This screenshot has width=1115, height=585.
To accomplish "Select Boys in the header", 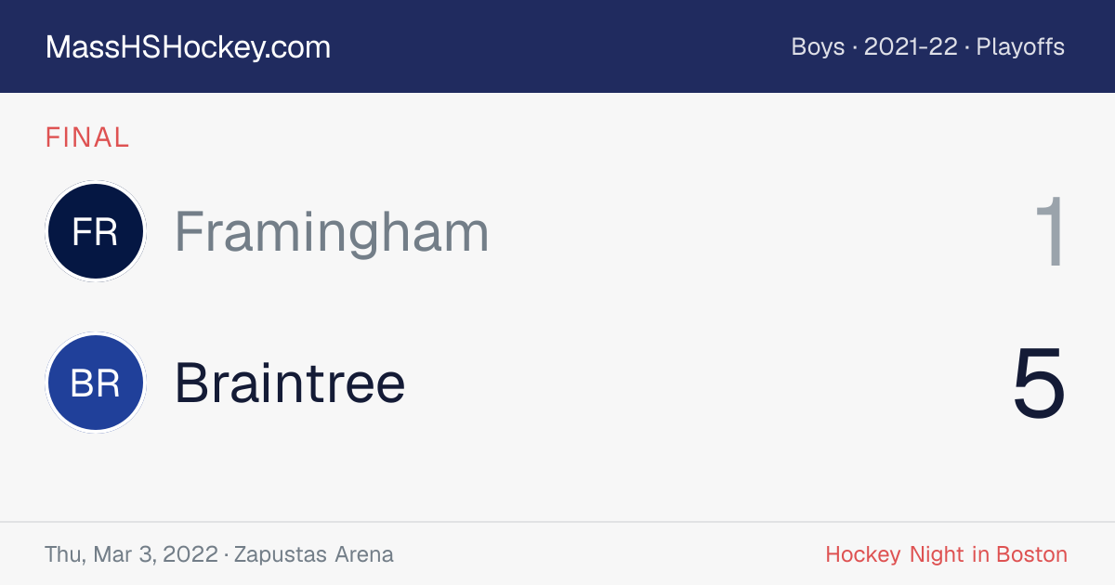I will [818, 47].
